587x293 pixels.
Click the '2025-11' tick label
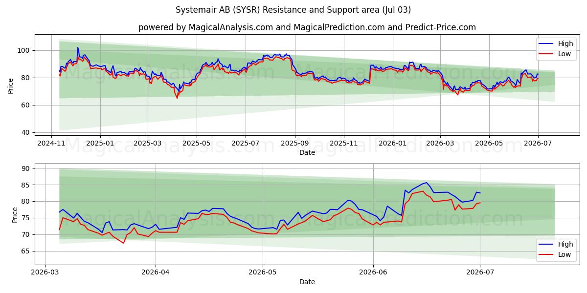point(343,144)
